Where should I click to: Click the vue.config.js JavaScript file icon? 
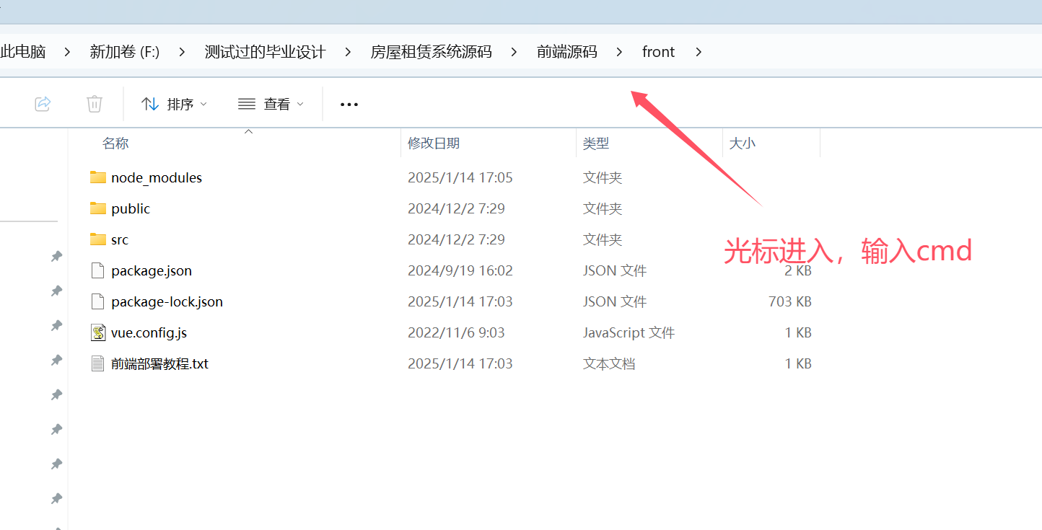point(98,332)
